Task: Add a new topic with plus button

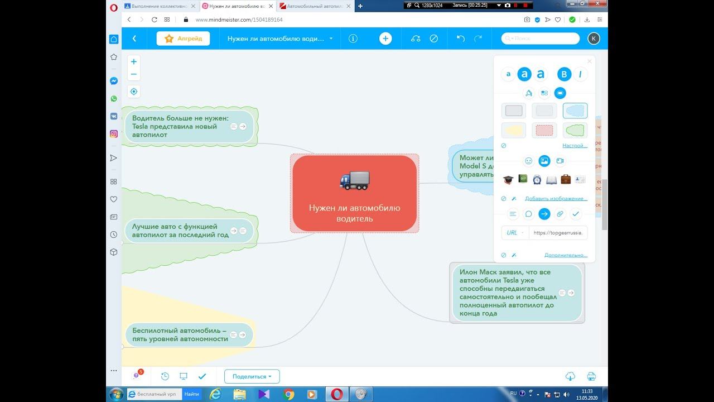Action: tap(385, 39)
